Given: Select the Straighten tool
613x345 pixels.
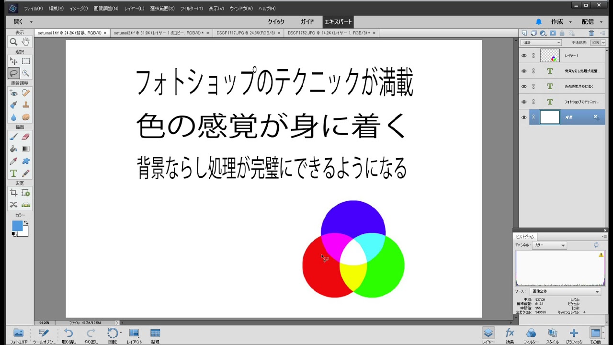Looking at the screenshot, I should (x=26, y=205).
